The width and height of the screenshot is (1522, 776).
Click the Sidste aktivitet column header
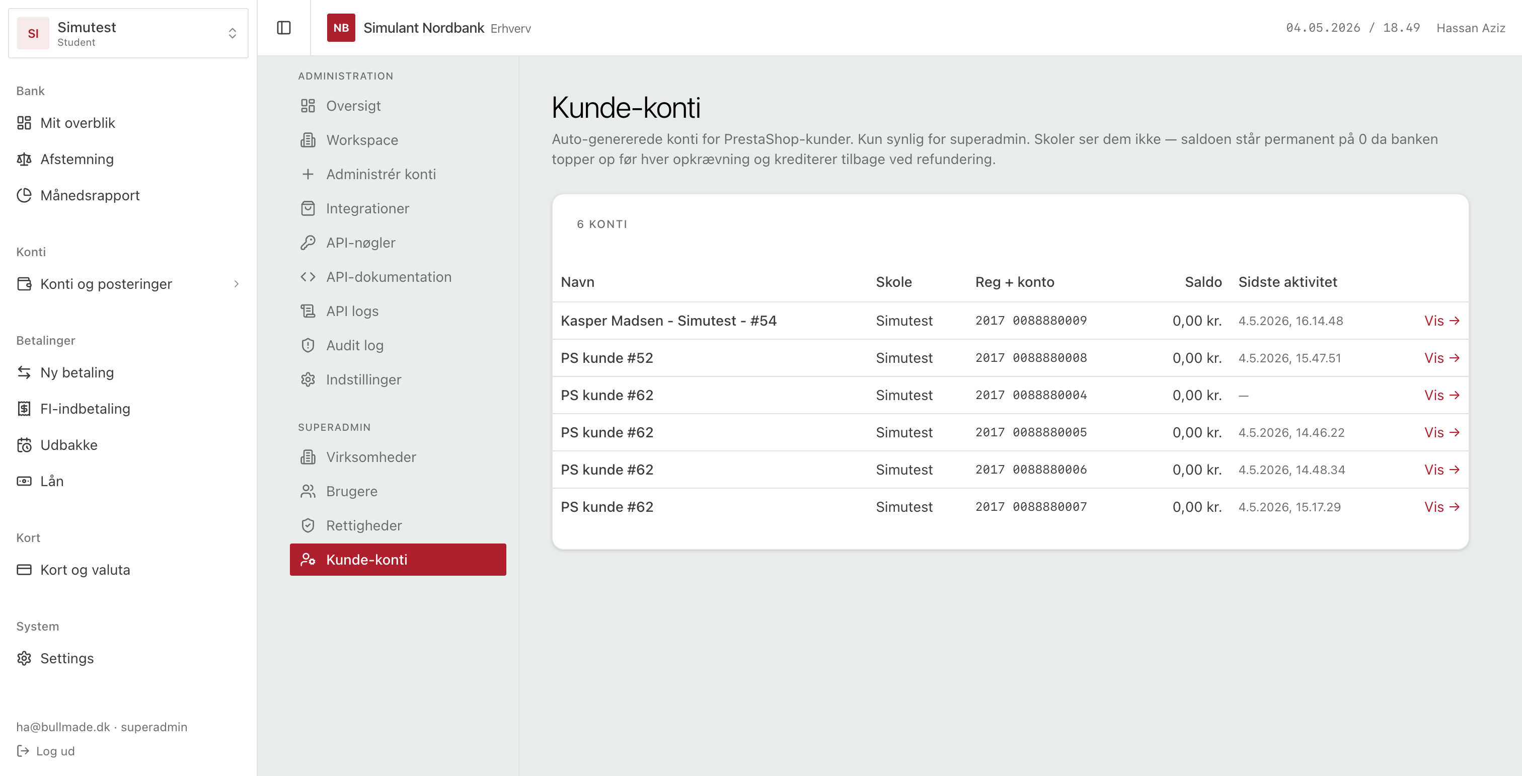pyautogui.click(x=1287, y=282)
